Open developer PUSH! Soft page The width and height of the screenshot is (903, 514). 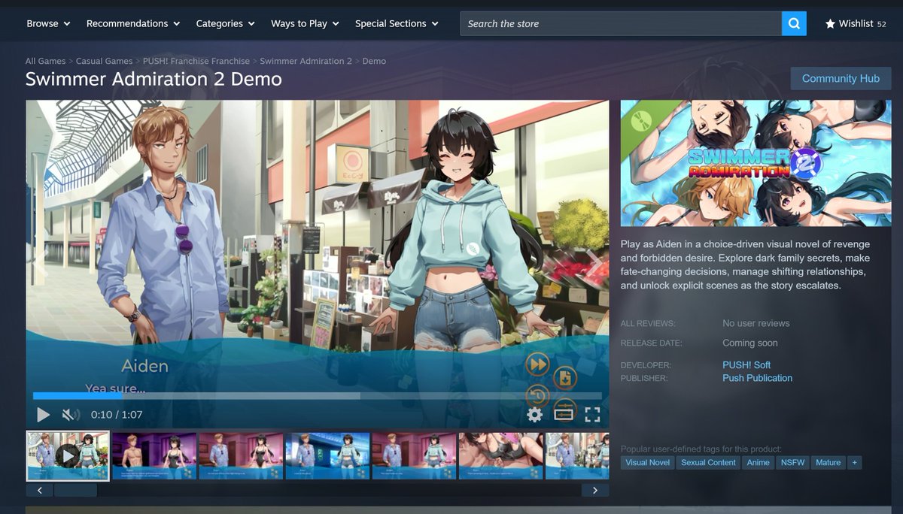[746, 365]
